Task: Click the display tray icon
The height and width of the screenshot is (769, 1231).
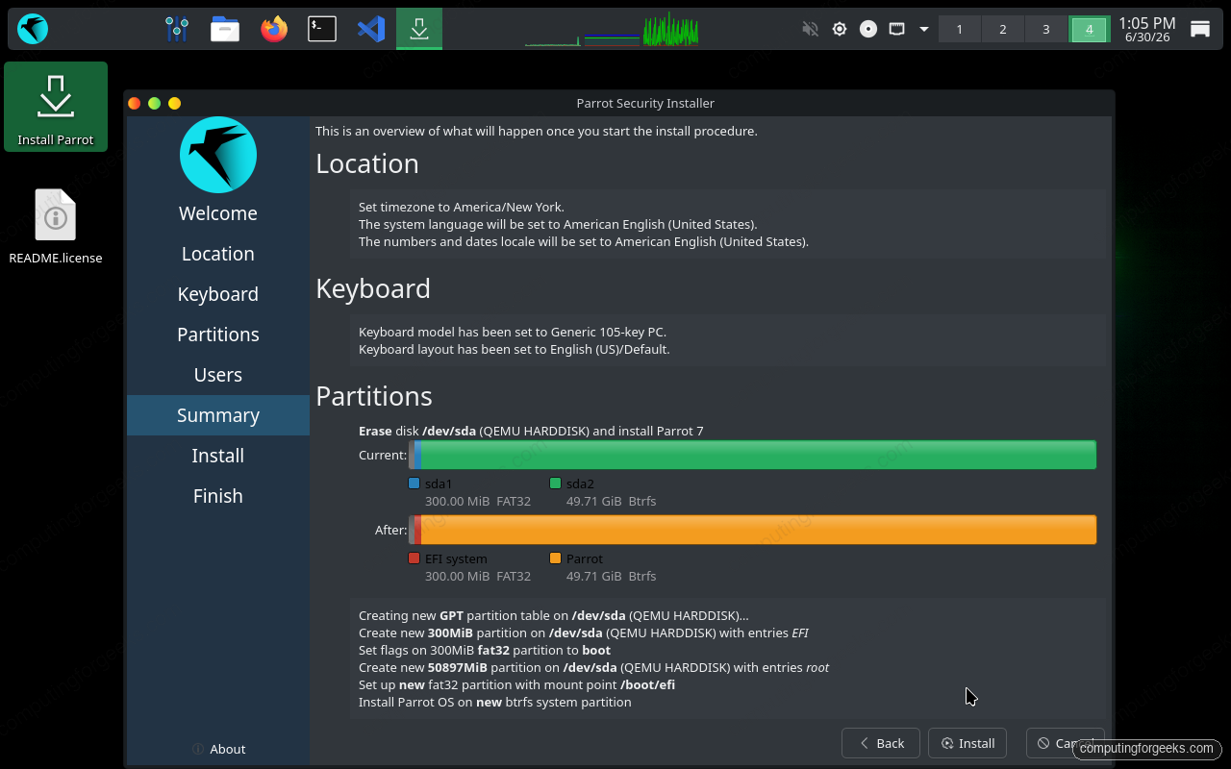Action: [896, 29]
